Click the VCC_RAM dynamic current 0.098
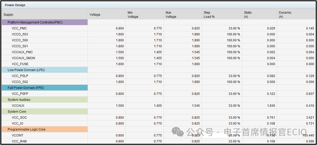The height and width of the screenshot is (145, 317). (x=310, y=141)
